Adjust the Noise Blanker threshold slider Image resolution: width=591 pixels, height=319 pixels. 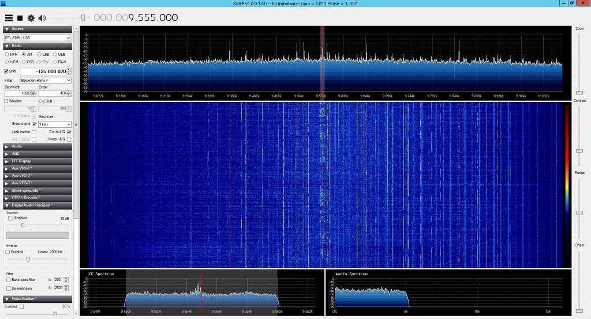point(55,314)
